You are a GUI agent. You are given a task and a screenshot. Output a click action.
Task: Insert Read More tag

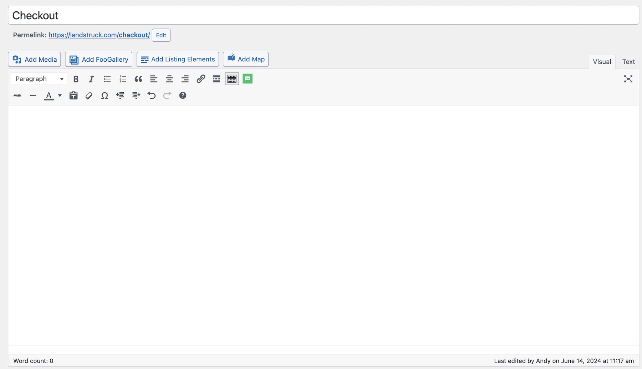[x=216, y=79]
